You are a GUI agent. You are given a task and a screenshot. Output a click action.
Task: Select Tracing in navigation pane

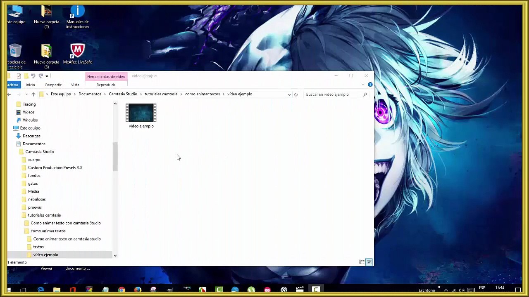click(29, 104)
